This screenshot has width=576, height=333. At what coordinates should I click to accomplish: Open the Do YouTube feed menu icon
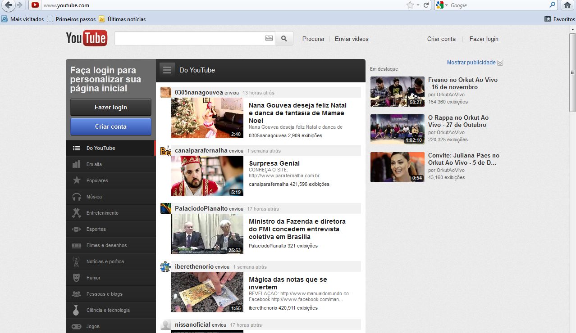coord(168,70)
